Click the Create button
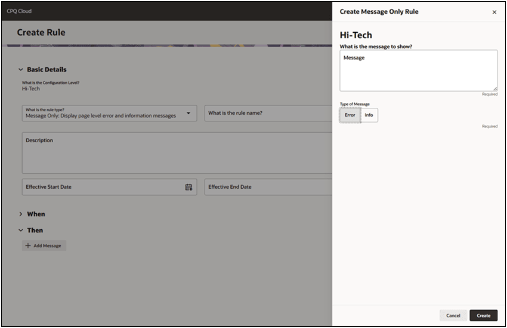The height and width of the screenshot is (328, 507). tap(483, 315)
